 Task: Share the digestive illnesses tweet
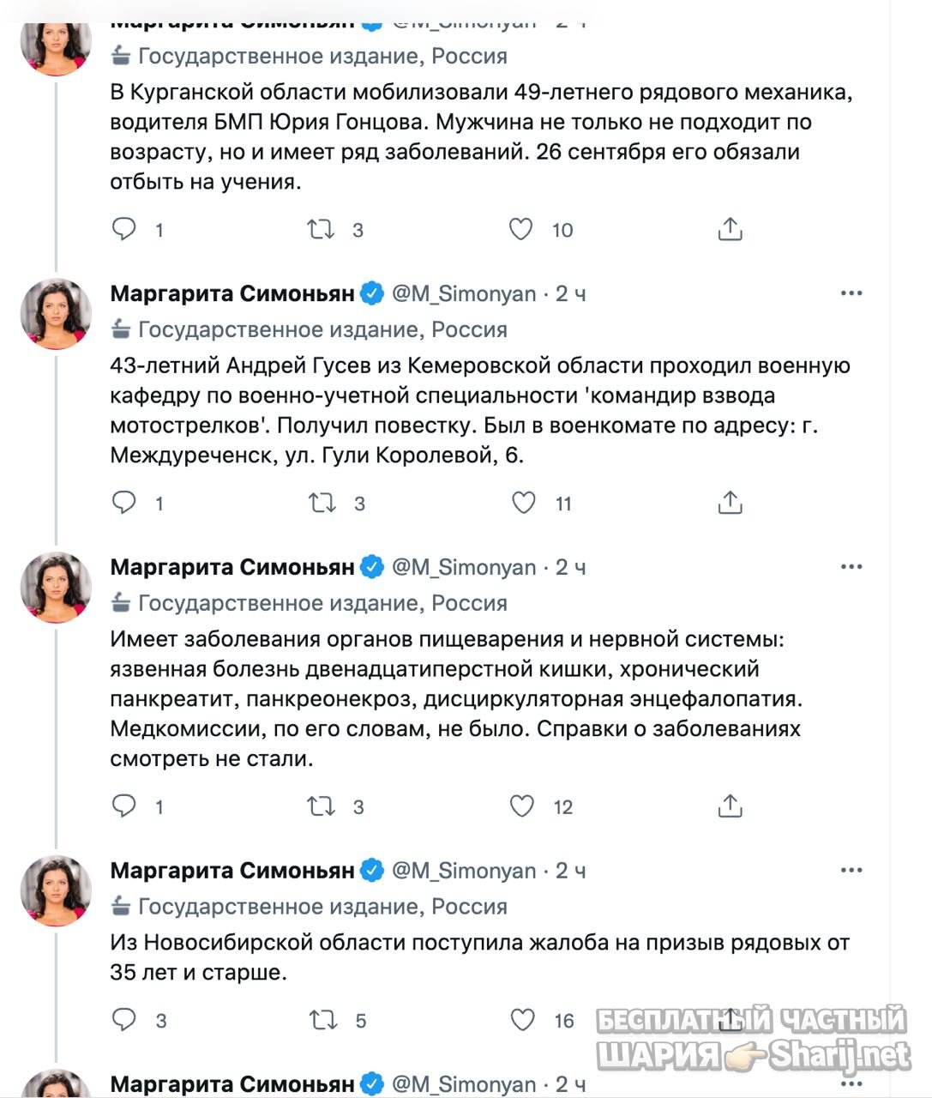(730, 806)
